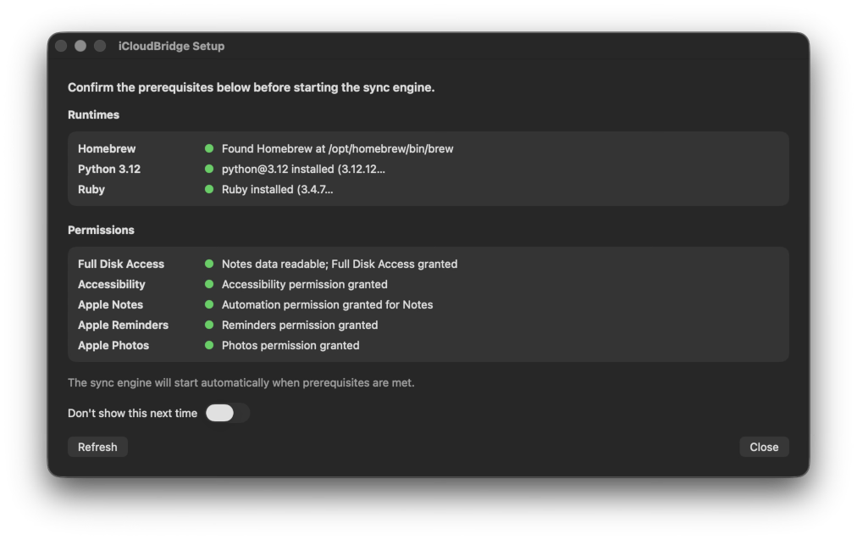
Task: Click the Close button
Action: pyautogui.click(x=764, y=447)
